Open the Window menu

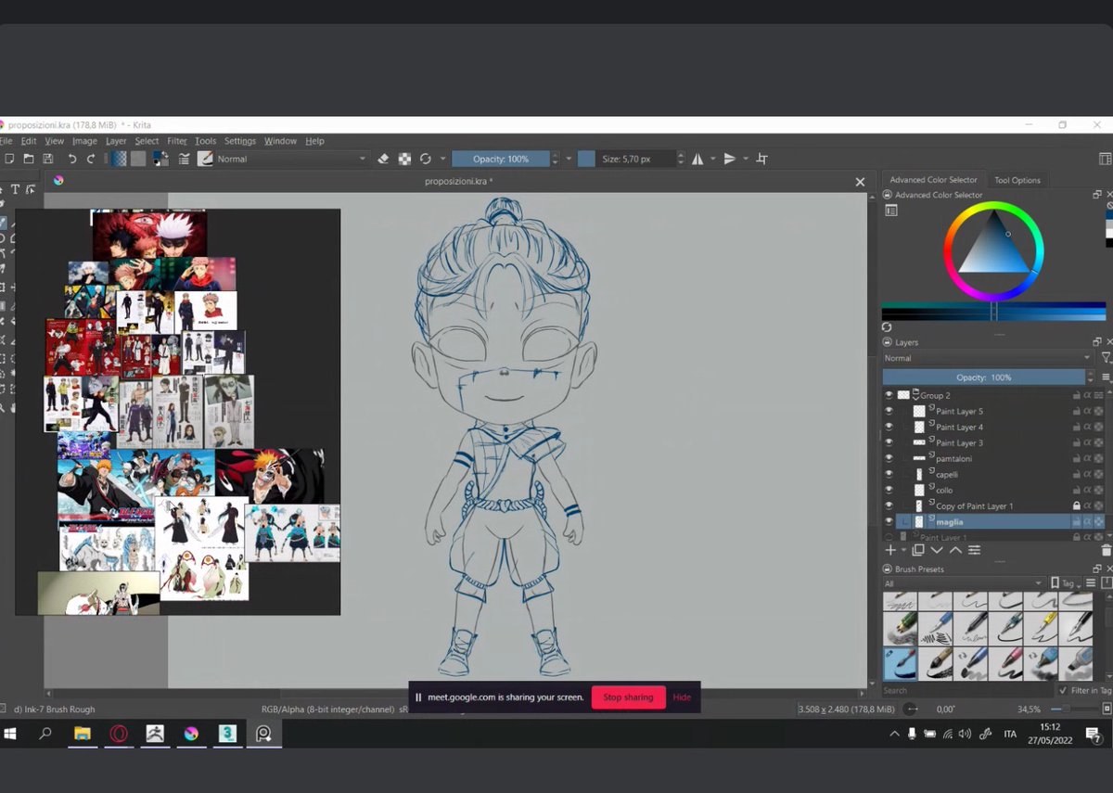coord(280,141)
